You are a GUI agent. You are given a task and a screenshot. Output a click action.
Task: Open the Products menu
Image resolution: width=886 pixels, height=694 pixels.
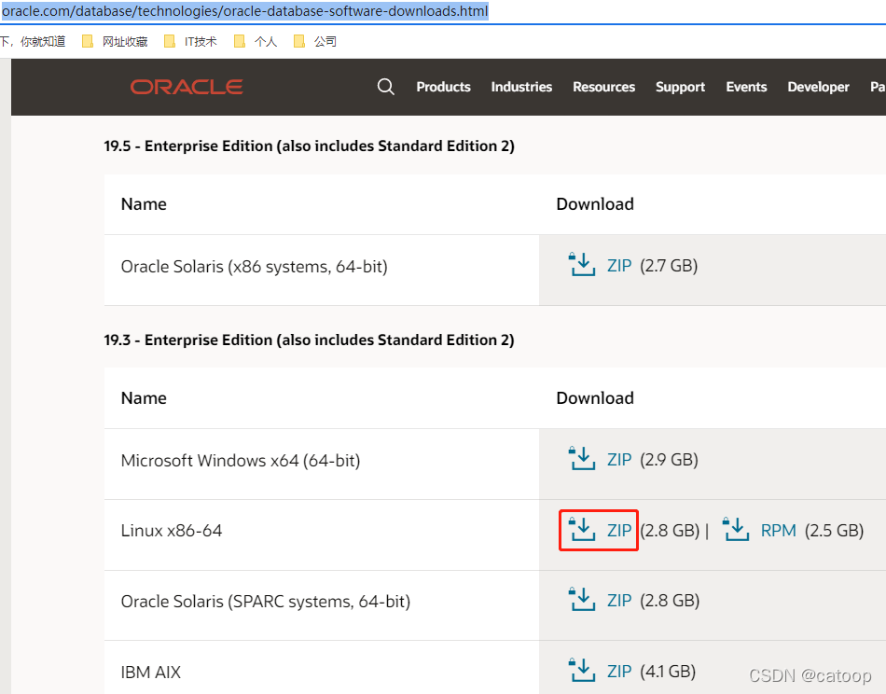444,87
